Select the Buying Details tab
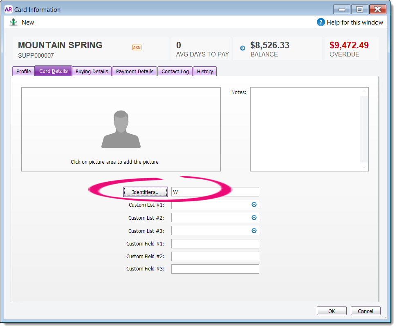 coord(92,71)
